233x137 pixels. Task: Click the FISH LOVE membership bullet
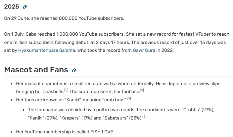(65, 132)
